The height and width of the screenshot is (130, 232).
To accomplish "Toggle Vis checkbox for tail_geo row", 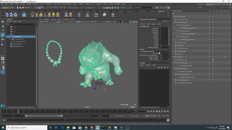I will point(210,45).
